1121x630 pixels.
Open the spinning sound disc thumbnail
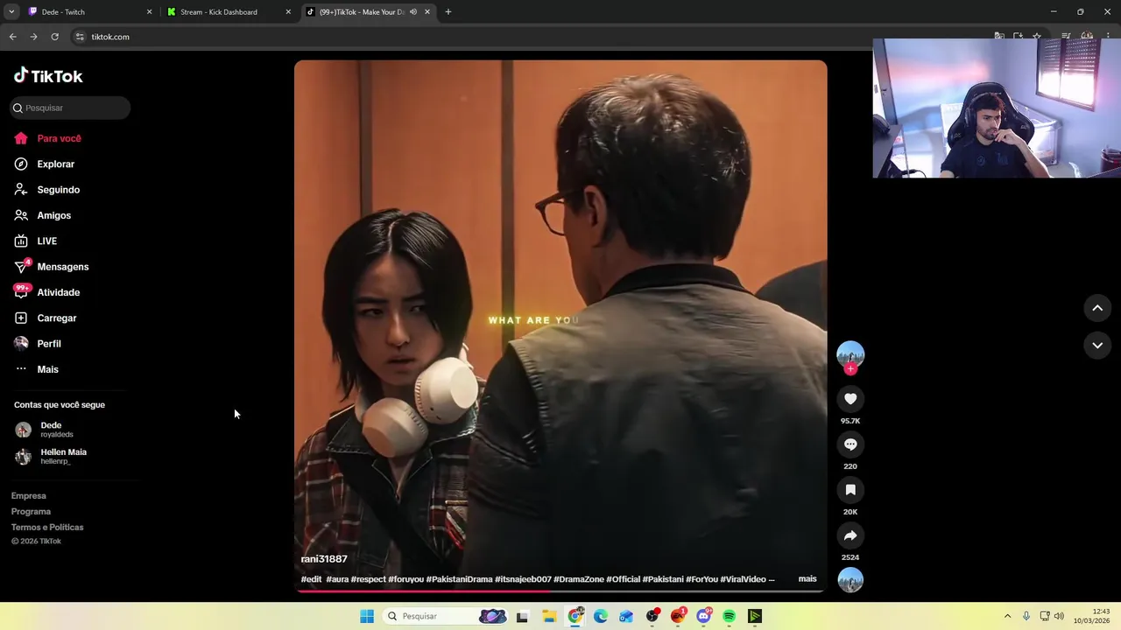850,580
